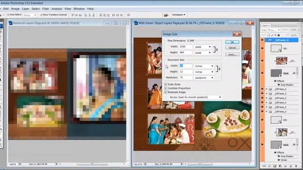Hide the selected _DZFrame_0 group's eye icon

tap(262, 40)
